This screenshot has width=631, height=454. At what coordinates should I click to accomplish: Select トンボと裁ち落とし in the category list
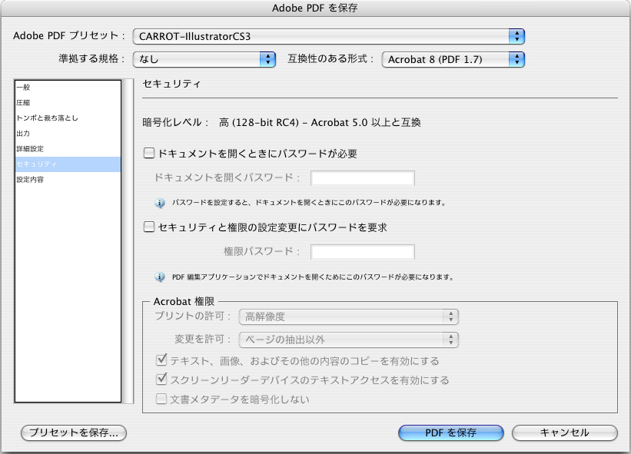click(68, 118)
